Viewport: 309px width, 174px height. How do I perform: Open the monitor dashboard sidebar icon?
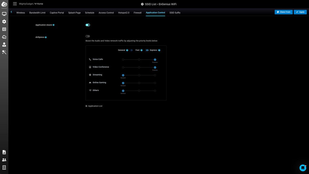[x=4, y=14]
